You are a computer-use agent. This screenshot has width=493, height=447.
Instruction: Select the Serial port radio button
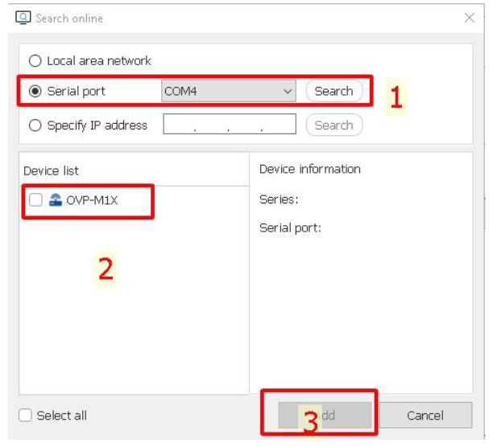[x=35, y=92]
